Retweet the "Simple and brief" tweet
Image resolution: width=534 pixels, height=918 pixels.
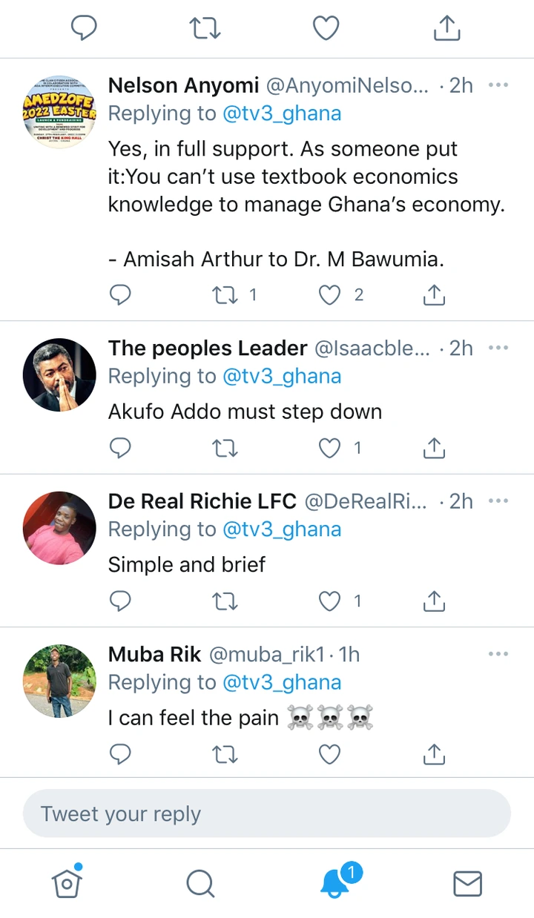coord(225,601)
